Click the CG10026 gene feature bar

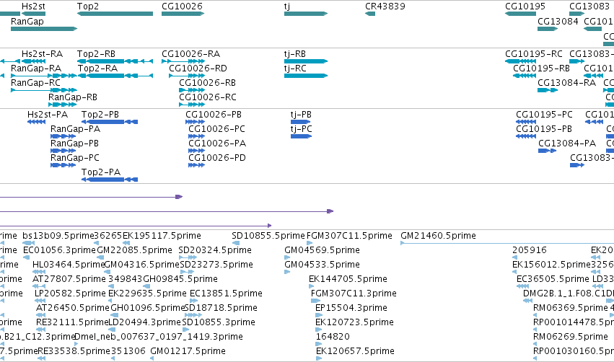click(x=183, y=14)
